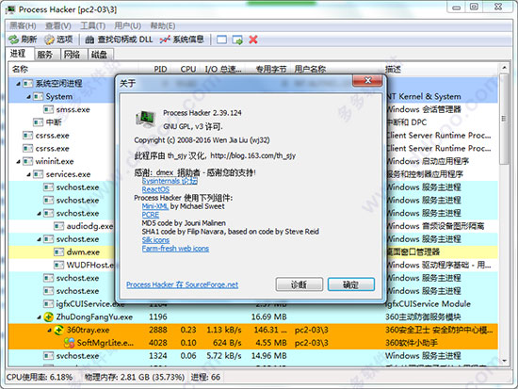Open the Mini-XML link
518x389 pixels.
pos(155,206)
